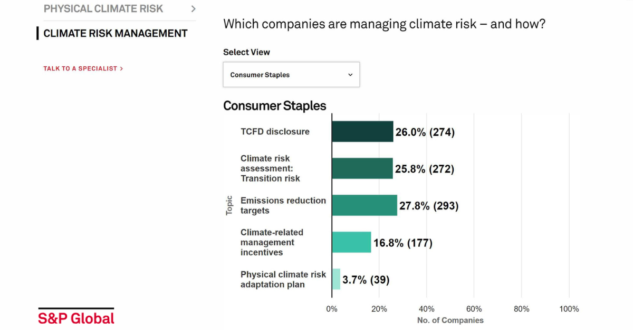Click the Climate-related management incentives bar
This screenshot has height=330, width=633.
pyautogui.click(x=351, y=242)
